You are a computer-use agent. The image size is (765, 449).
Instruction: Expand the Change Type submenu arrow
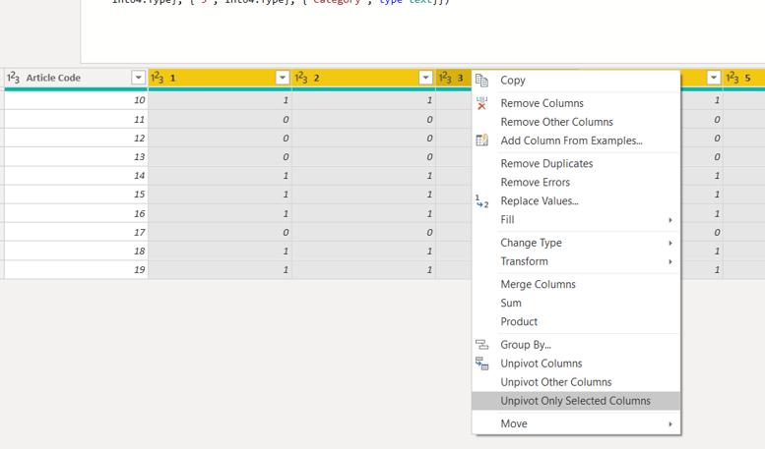[x=670, y=243]
